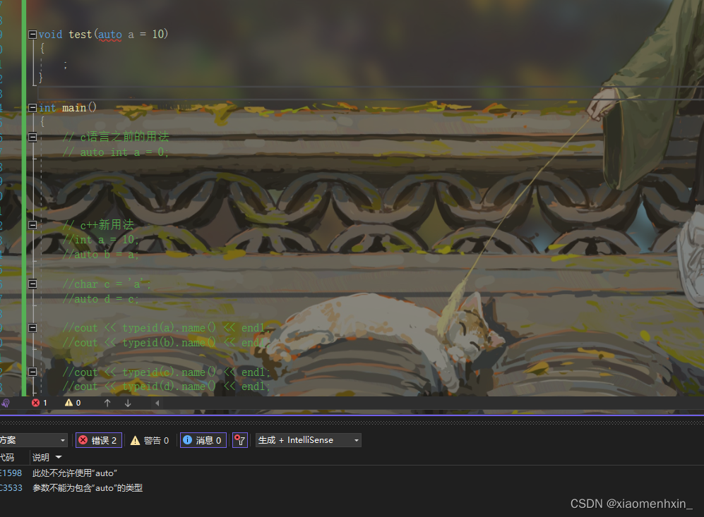This screenshot has height=517, width=704.
Task: Click the clear filter funnel icon
Action: point(240,440)
